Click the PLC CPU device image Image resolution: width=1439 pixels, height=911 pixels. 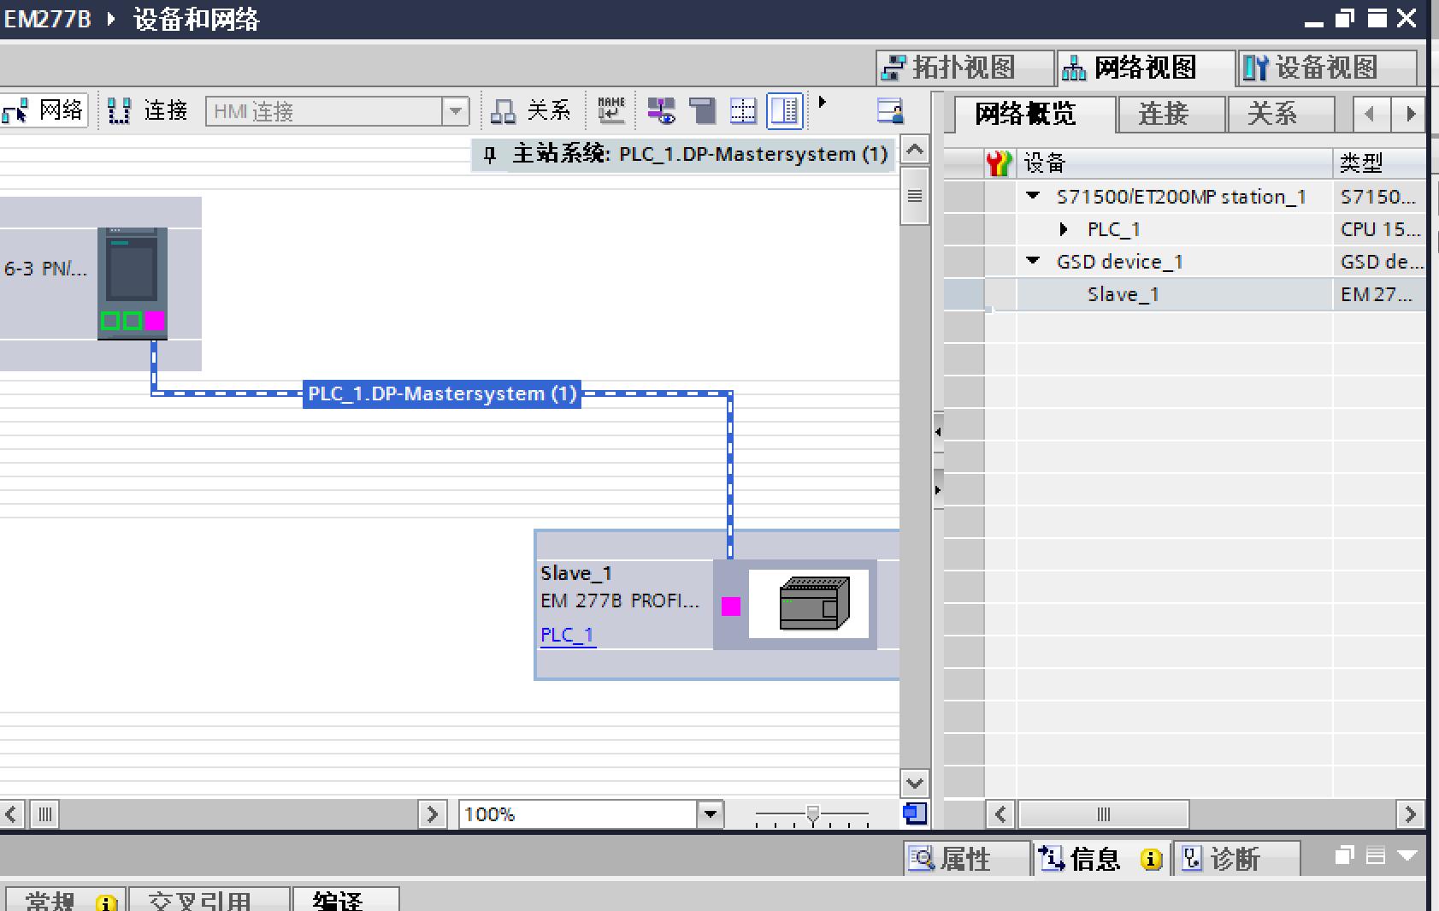pyautogui.click(x=132, y=283)
